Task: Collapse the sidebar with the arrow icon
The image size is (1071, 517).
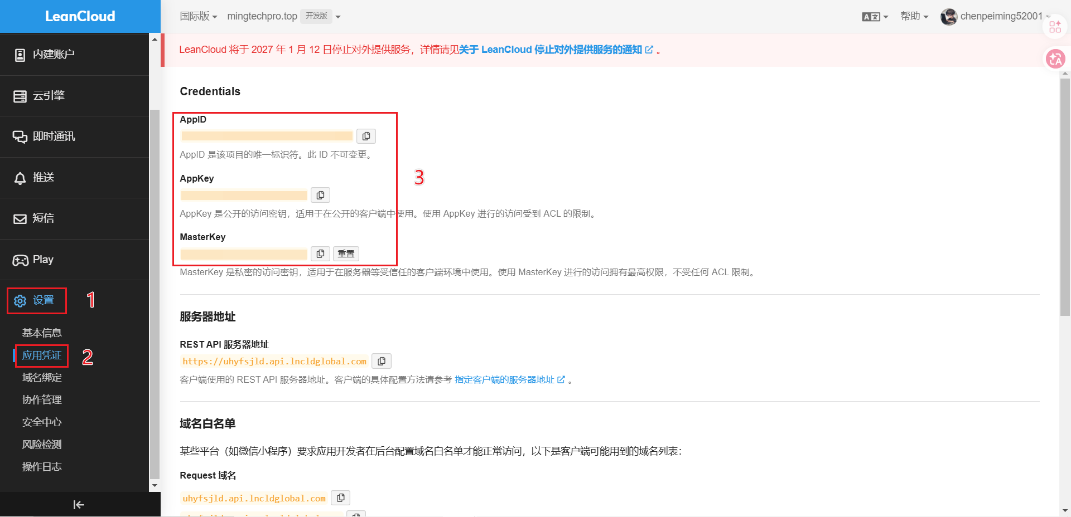Action: click(x=79, y=505)
